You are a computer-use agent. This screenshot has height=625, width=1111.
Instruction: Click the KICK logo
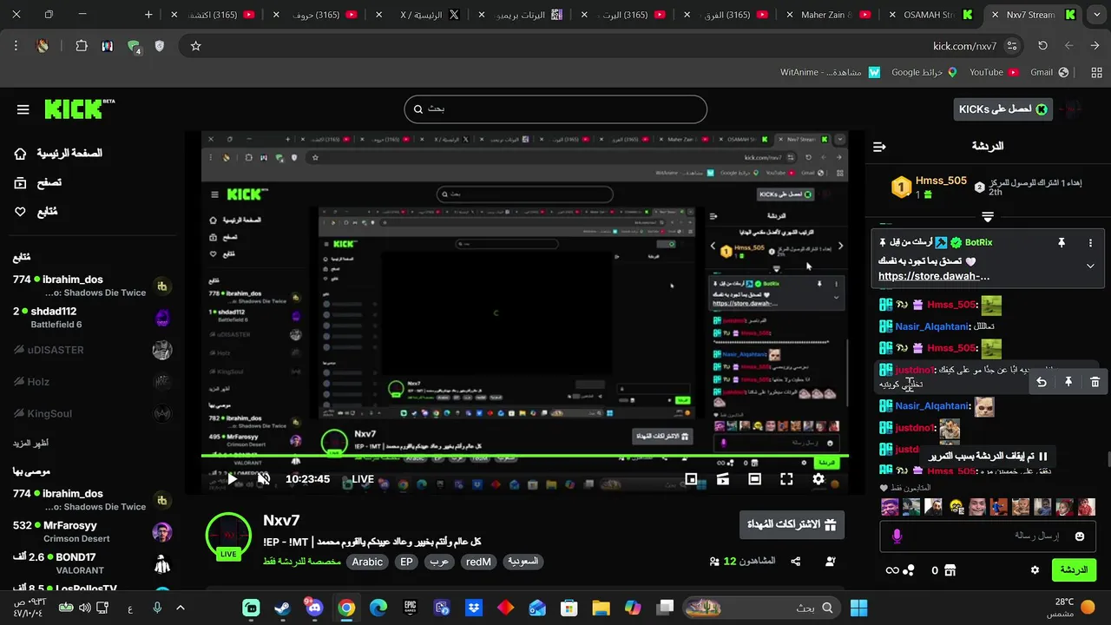click(x=79, y=109)
